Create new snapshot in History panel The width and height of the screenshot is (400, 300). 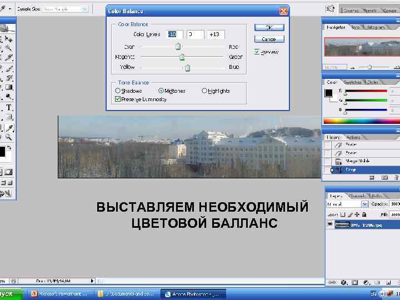tap(384, 178)
